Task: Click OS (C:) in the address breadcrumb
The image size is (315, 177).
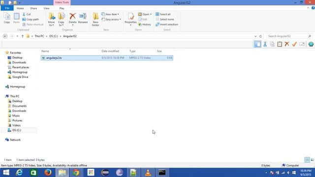Action: [x=54, y=36]
